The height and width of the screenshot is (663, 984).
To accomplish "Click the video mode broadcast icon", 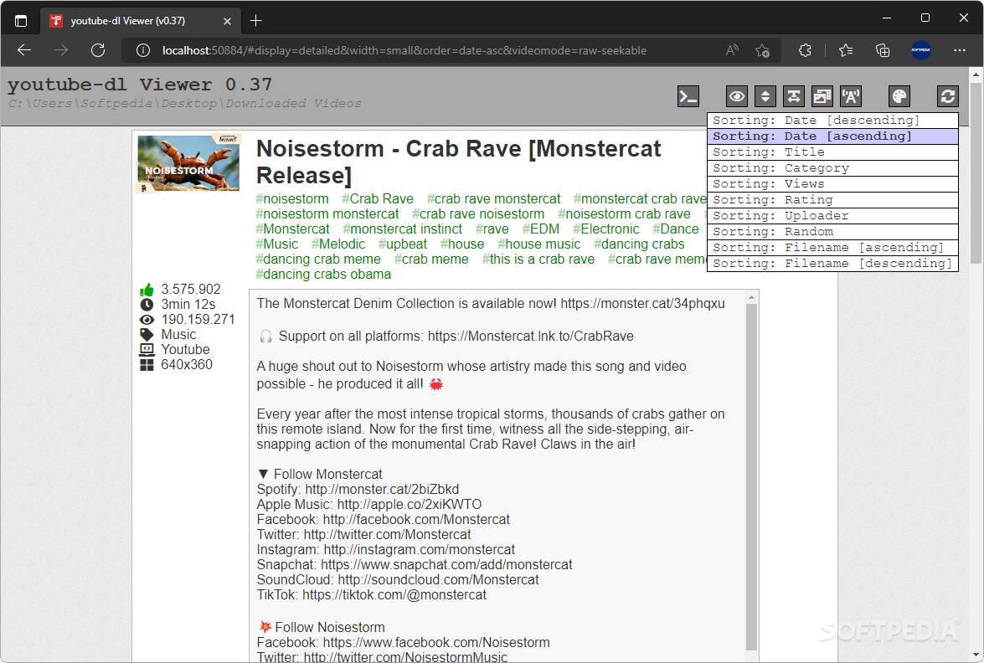I will pos(851,96).
